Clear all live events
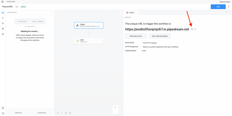Viewport: 232px width, 116px height. point(18,113)
